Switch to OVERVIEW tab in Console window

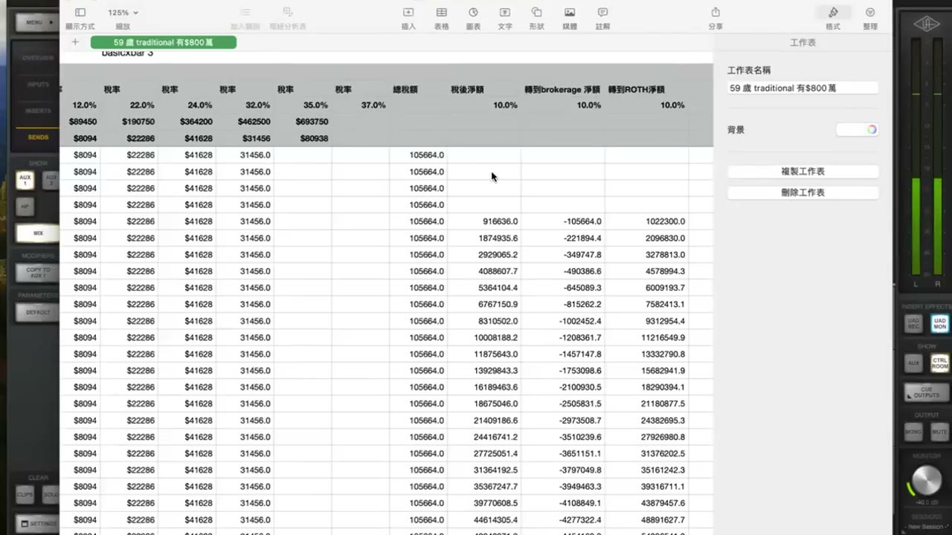click(x=38, y=58)
